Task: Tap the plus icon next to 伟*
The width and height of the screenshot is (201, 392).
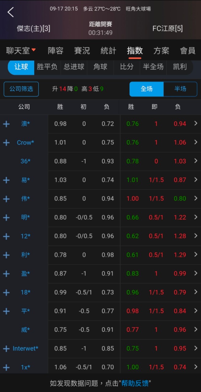Action: tap(6, 199)
